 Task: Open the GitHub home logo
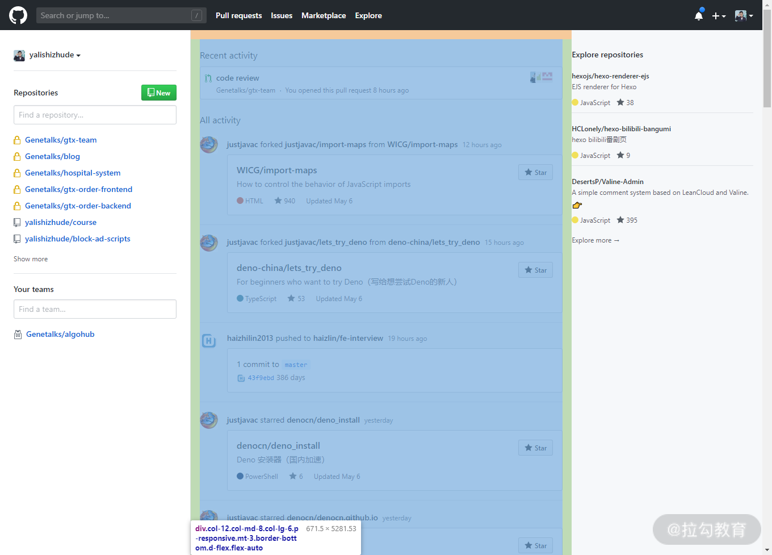click(x=18, y=15)
